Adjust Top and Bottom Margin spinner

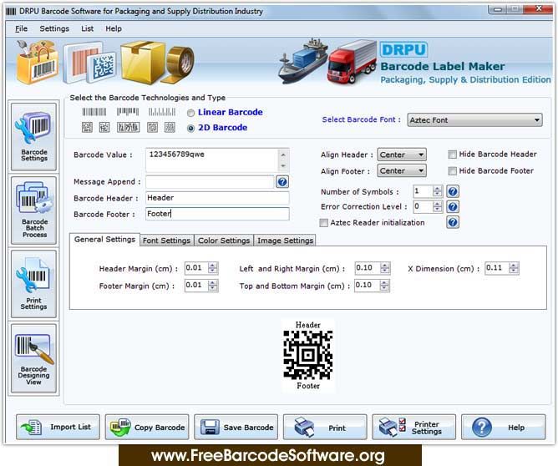pos(384,286)
